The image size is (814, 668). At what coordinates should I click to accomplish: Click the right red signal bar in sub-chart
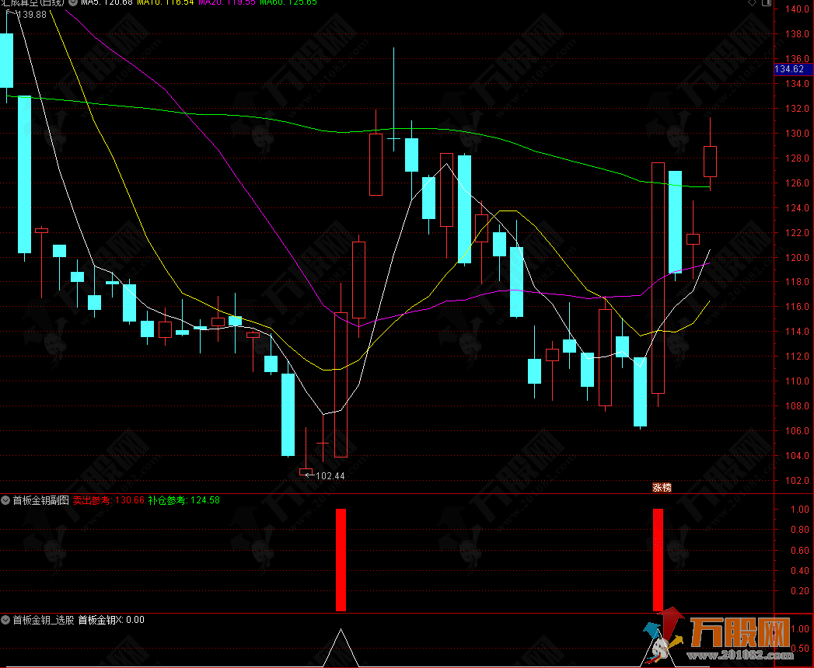[x=659, y=559]
